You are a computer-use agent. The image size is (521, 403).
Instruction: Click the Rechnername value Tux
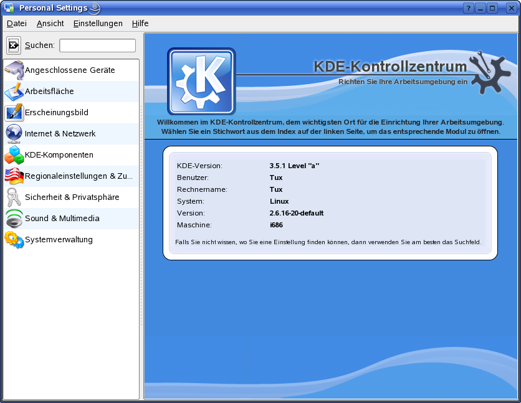pyautogui.click(x=276, y=189)
